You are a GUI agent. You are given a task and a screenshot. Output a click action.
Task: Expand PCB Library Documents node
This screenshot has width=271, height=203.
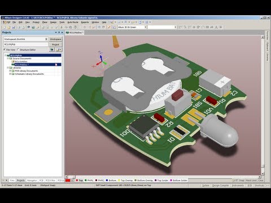click(x=10, y=71)
